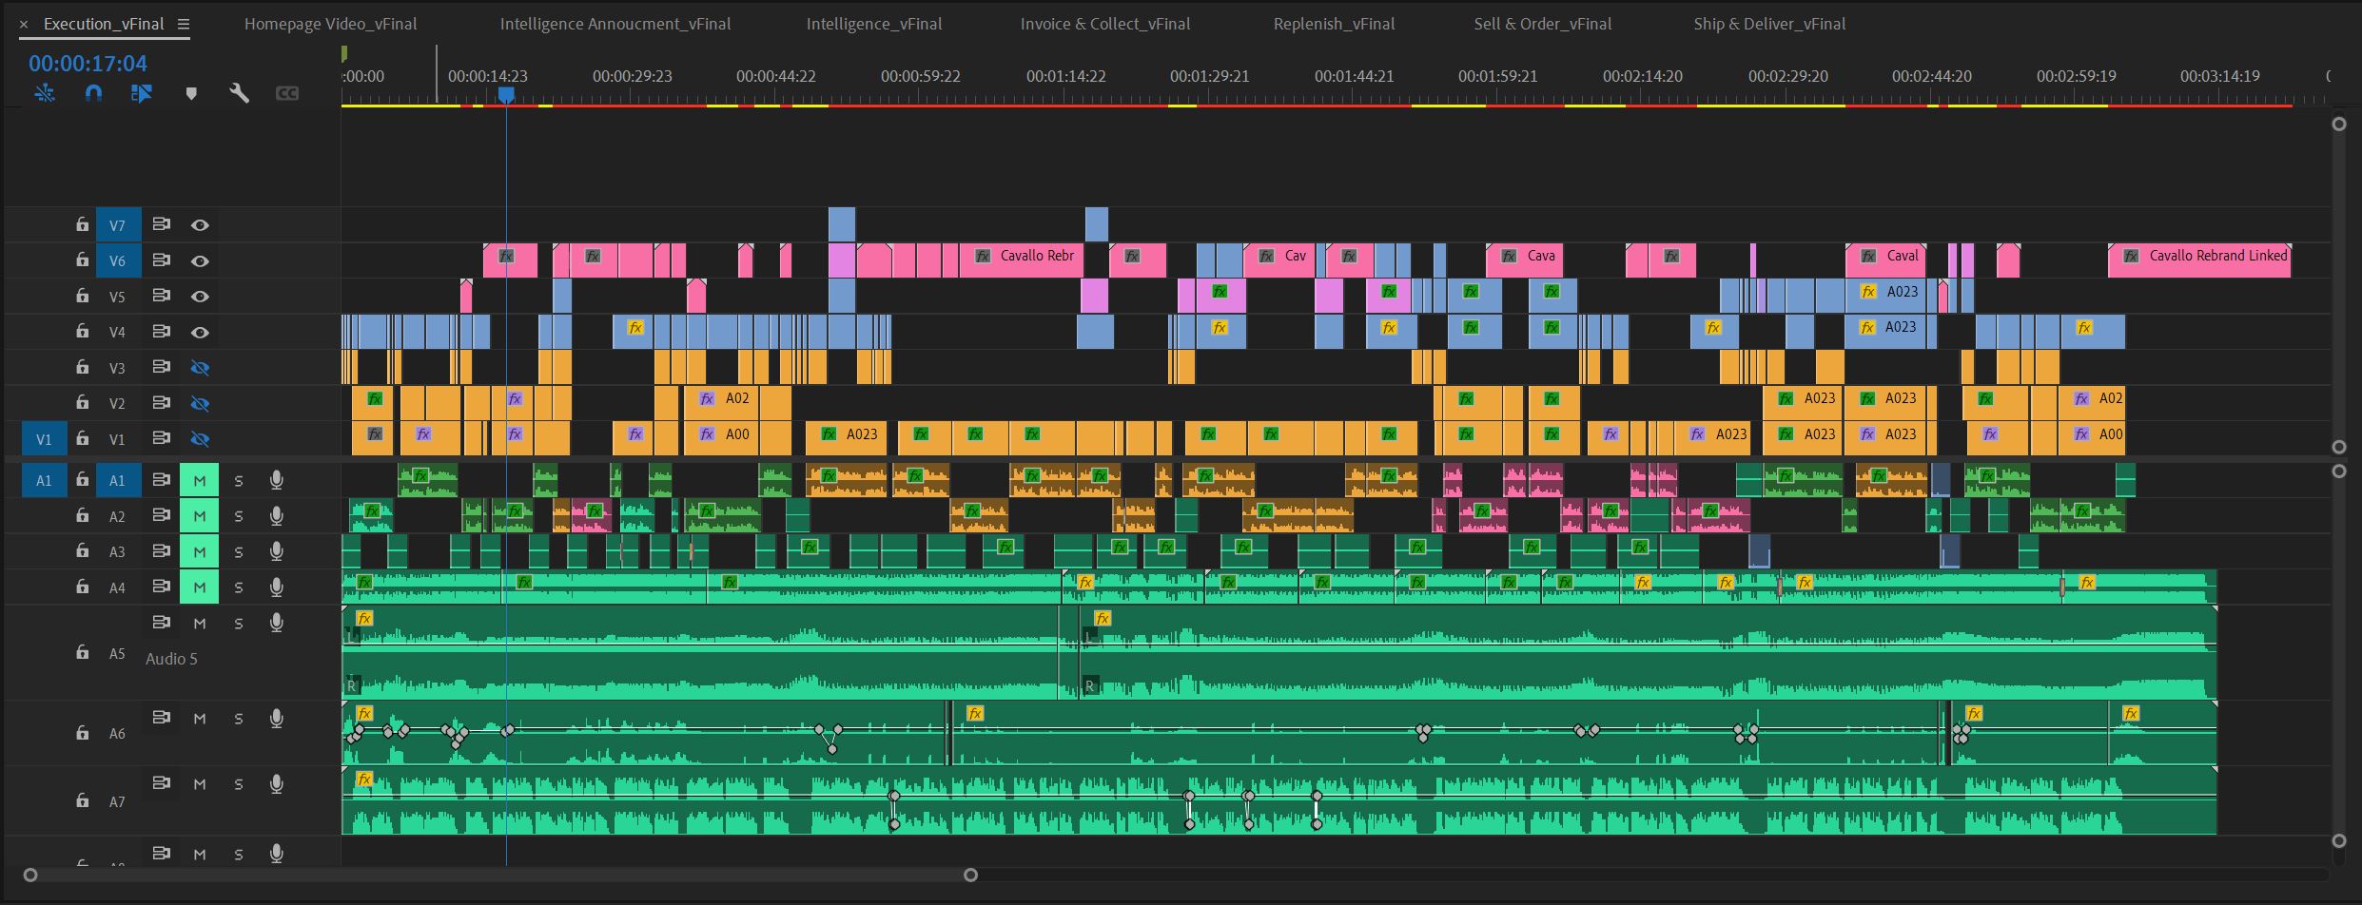Image resolution: width=2362 pixels, height=905 pixels.
Task: Open the Intelligence Annoucment_vFinal tab
Action: 615,24
